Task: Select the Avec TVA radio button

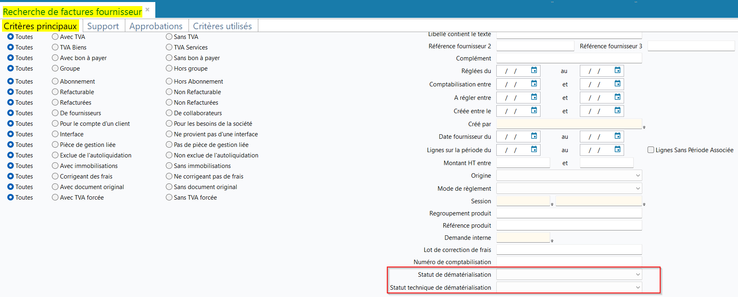Action: 55,37
